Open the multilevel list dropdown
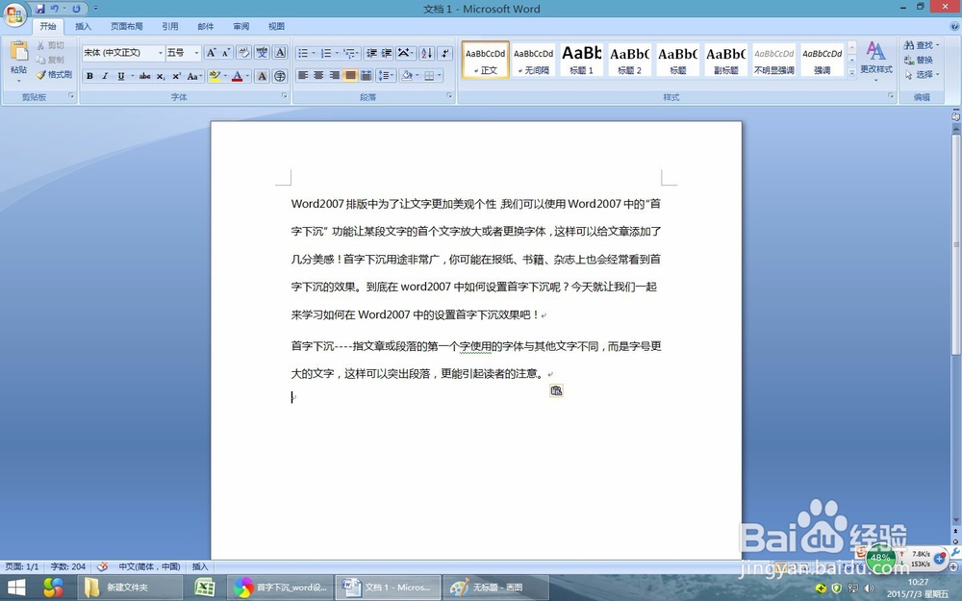This screenshot has width=962, height=601. click(351, 53)
